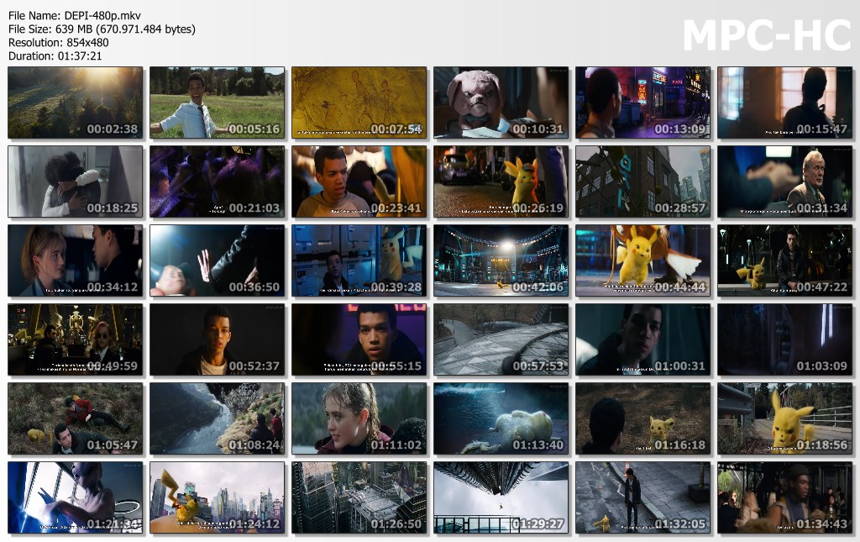The height and width of the screenshot is (542, 860).
Task: Select the thumbnail timestamped 00:47:22
Action: point(785,260)
